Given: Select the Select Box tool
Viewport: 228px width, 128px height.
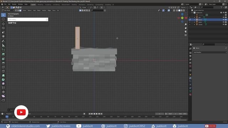Looking at the screenshot, I should pos(3,15).
